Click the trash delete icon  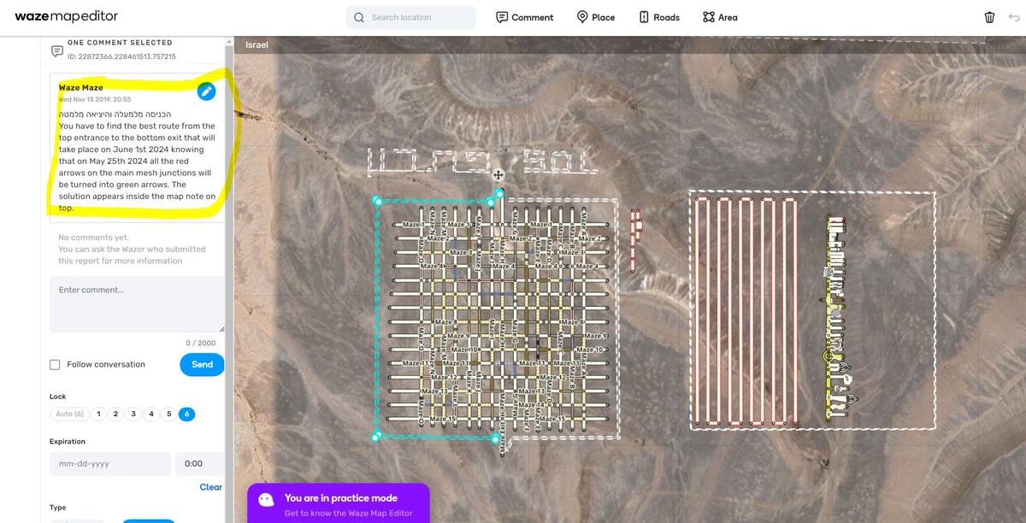(x=989, y=17)
